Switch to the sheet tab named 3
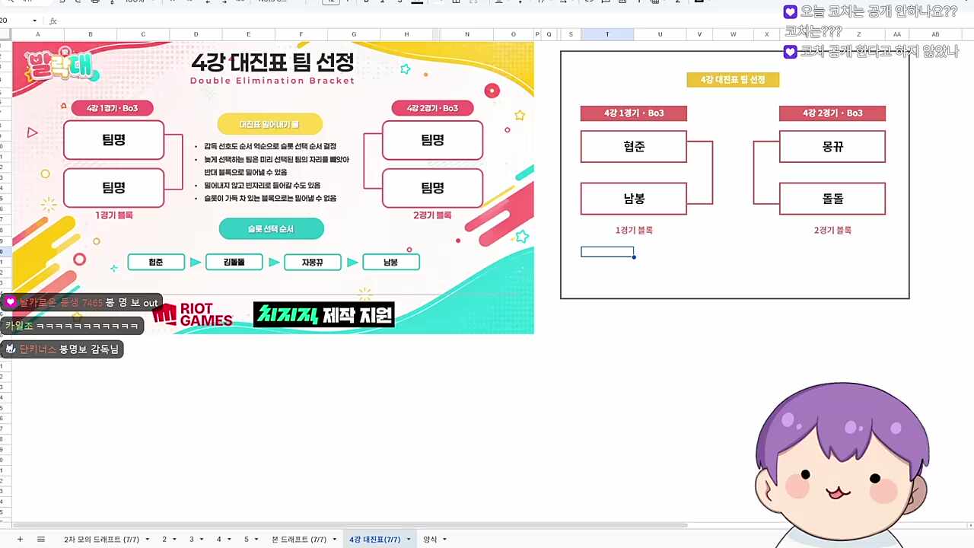 pyautogui.click(x=192, y=539)
